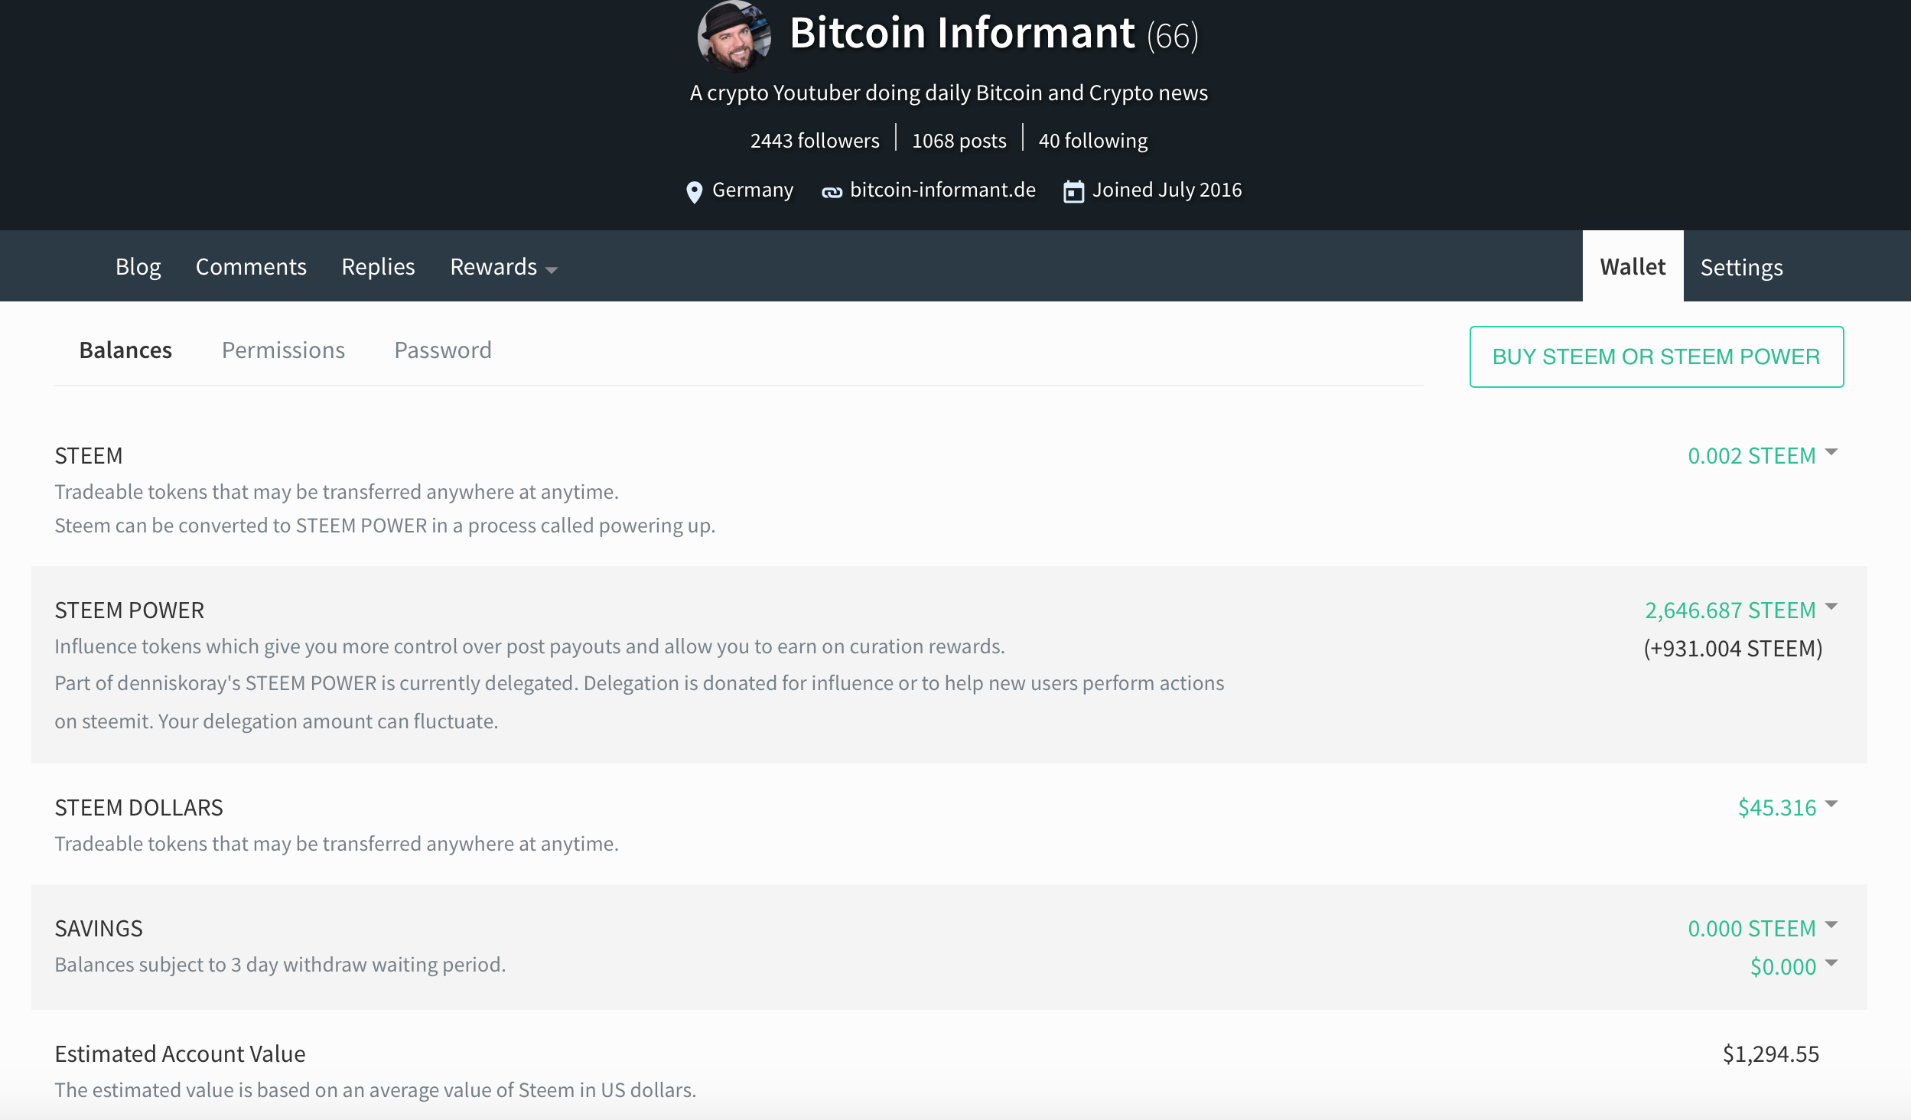Click Buy Steem or Steem Power button

click(x=1655, y=357)
